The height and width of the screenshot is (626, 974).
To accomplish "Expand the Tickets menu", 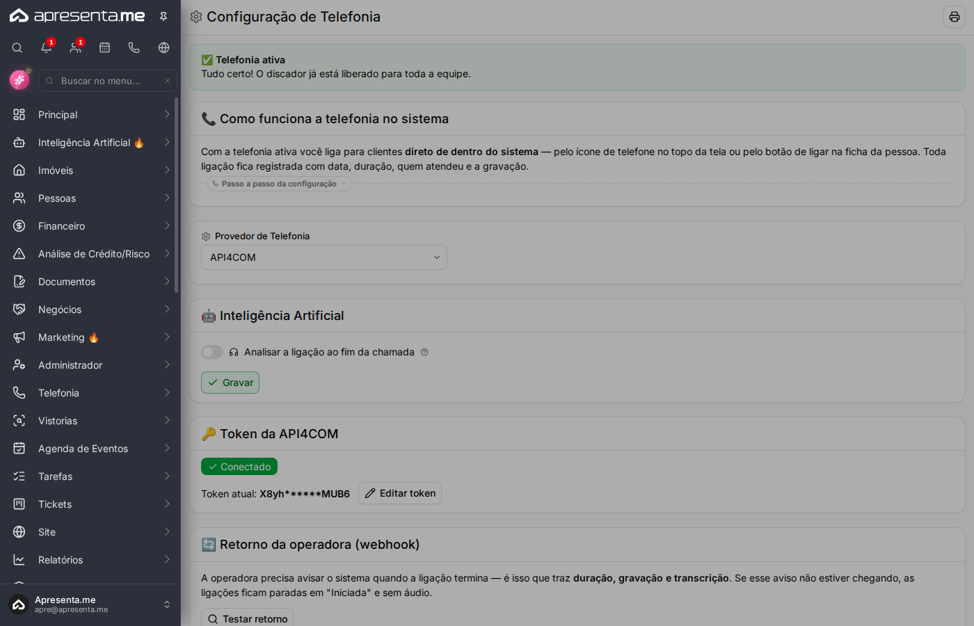I will pyautogui.click(x=90, y=504).
